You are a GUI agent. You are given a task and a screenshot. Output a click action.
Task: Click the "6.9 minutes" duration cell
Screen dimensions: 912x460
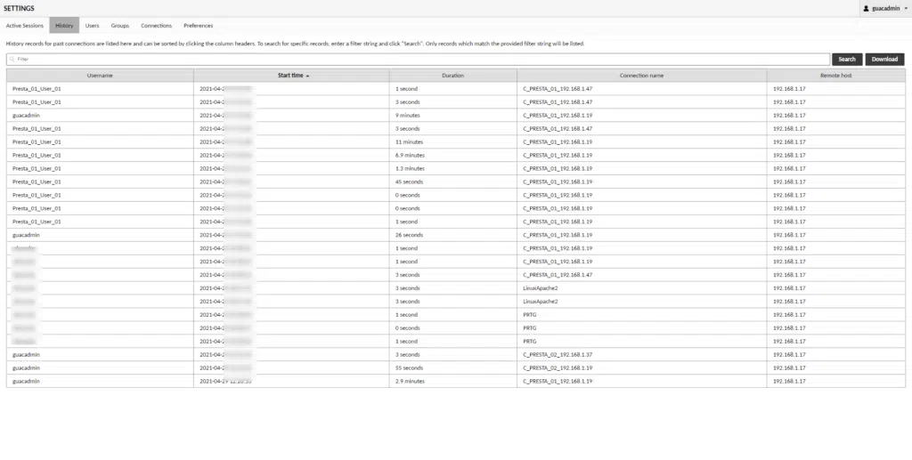(453, 156)
